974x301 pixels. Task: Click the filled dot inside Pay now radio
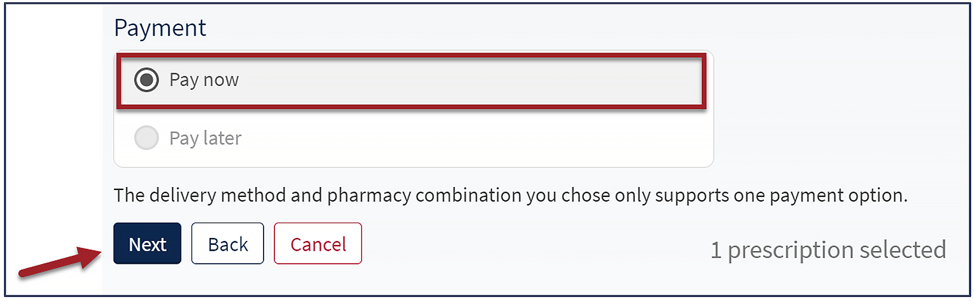[147, 80]
